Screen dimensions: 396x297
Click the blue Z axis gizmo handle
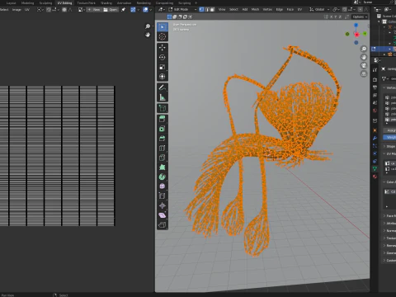(x=356, y=26)
